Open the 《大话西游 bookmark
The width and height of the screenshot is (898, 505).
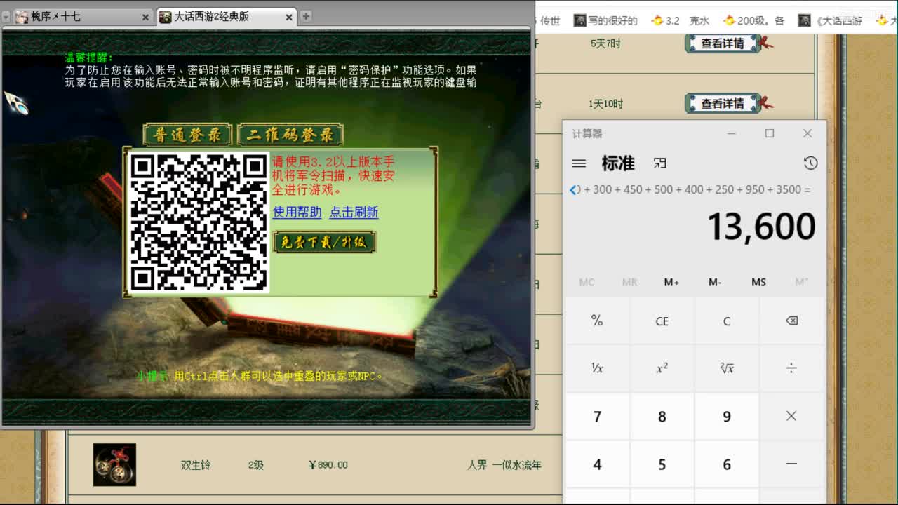(x=831, y=21)
